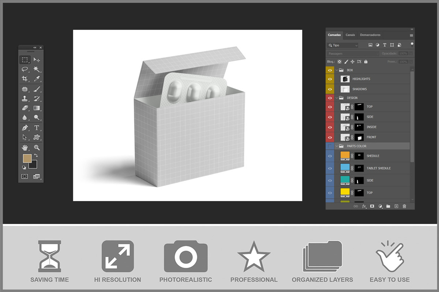Open the layers panel menu
The image size is (439, 292).
coord(412,35)
